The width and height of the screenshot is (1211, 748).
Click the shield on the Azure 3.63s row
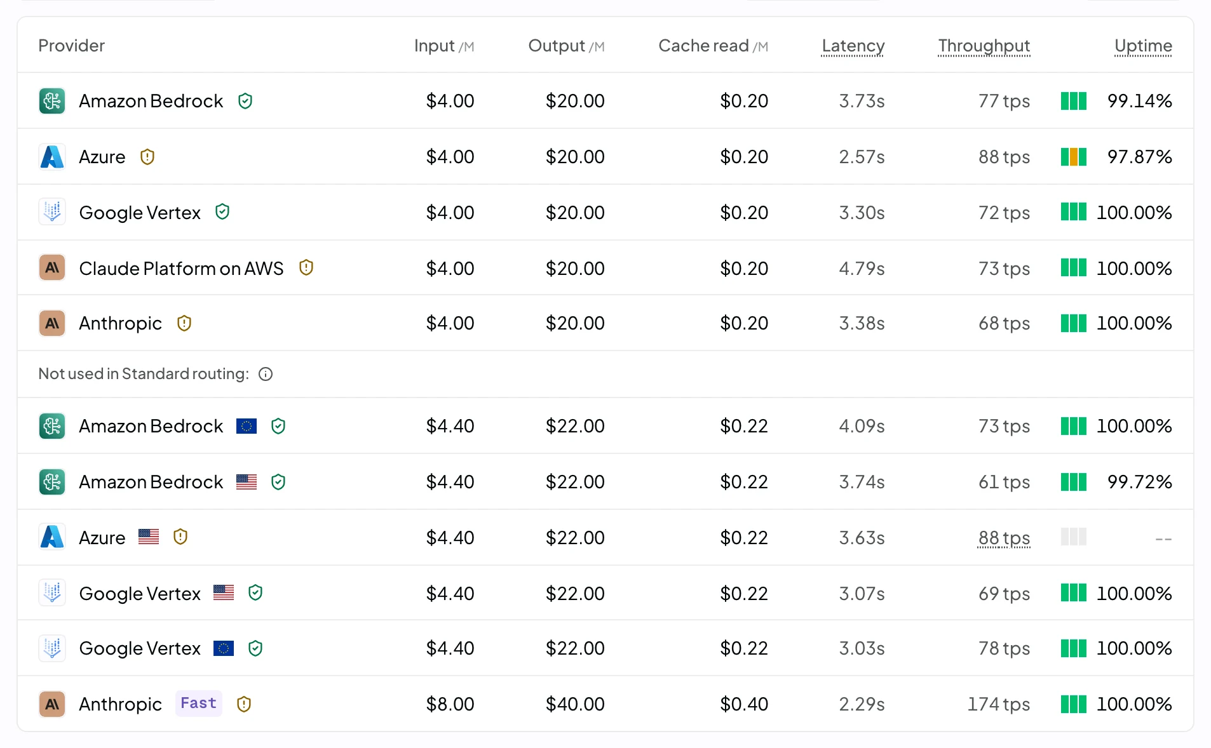coord(180,537)
